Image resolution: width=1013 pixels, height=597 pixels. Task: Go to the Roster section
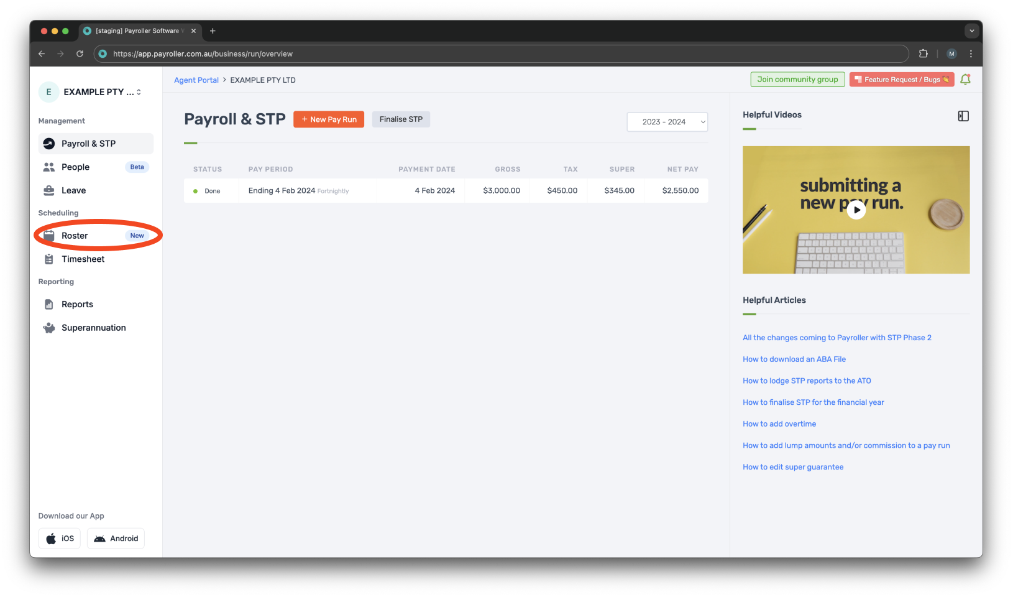pyautogui.click(x=96, y=236)
